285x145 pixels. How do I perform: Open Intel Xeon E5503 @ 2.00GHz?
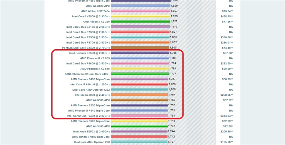coord(91,132)
